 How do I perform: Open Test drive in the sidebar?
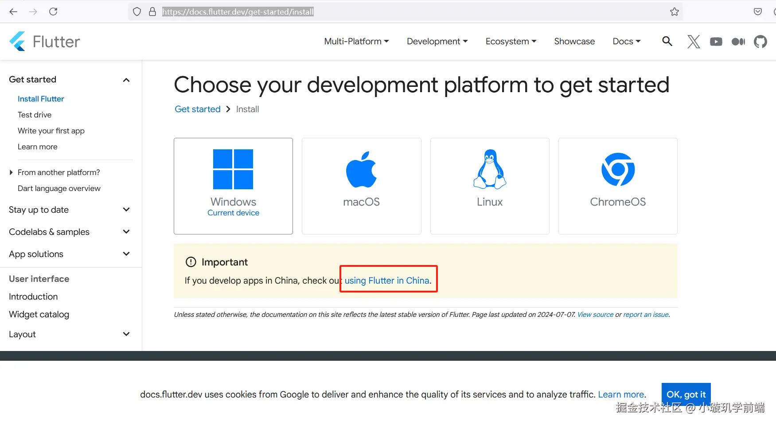35,115
